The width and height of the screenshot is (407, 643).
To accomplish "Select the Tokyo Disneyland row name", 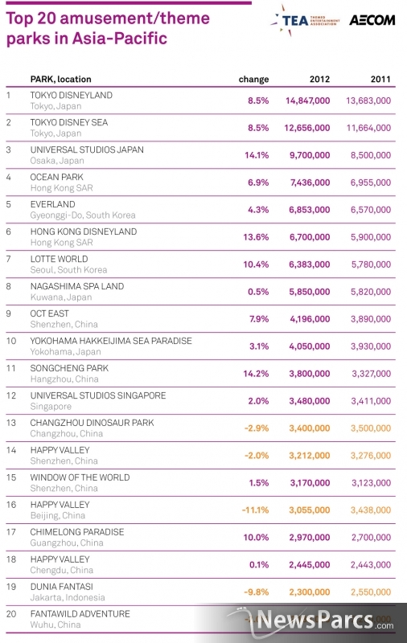I will click(x=72, y=95).
